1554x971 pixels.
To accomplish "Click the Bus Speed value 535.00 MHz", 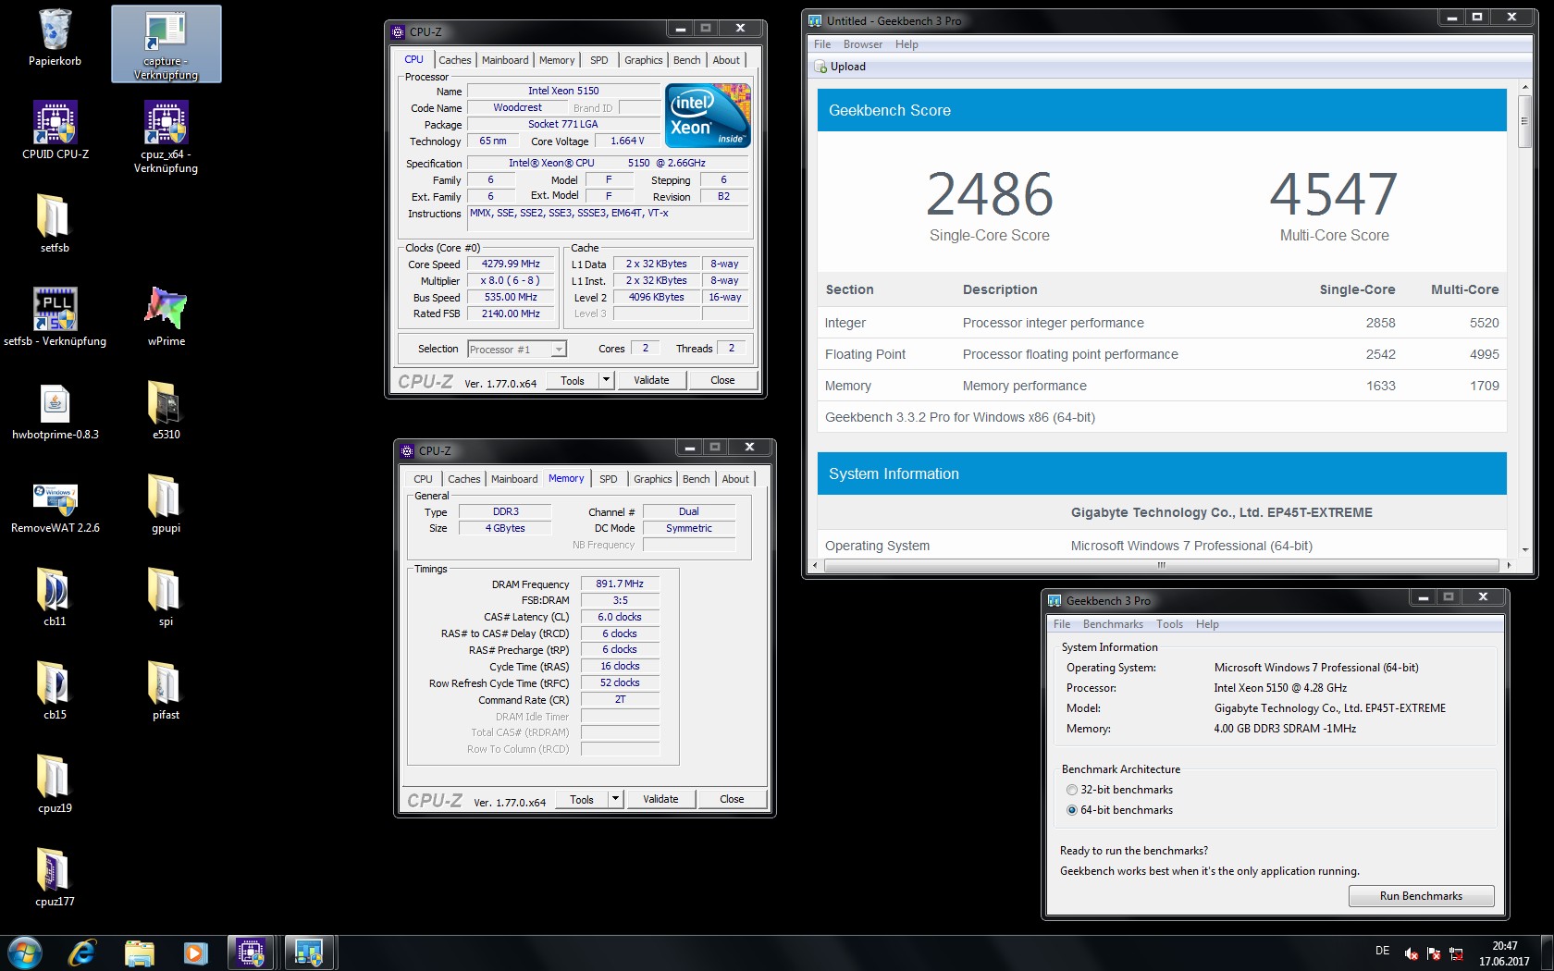I will point(511,297).
